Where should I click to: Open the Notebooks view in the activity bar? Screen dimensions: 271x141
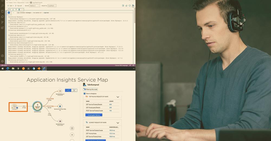2,11
